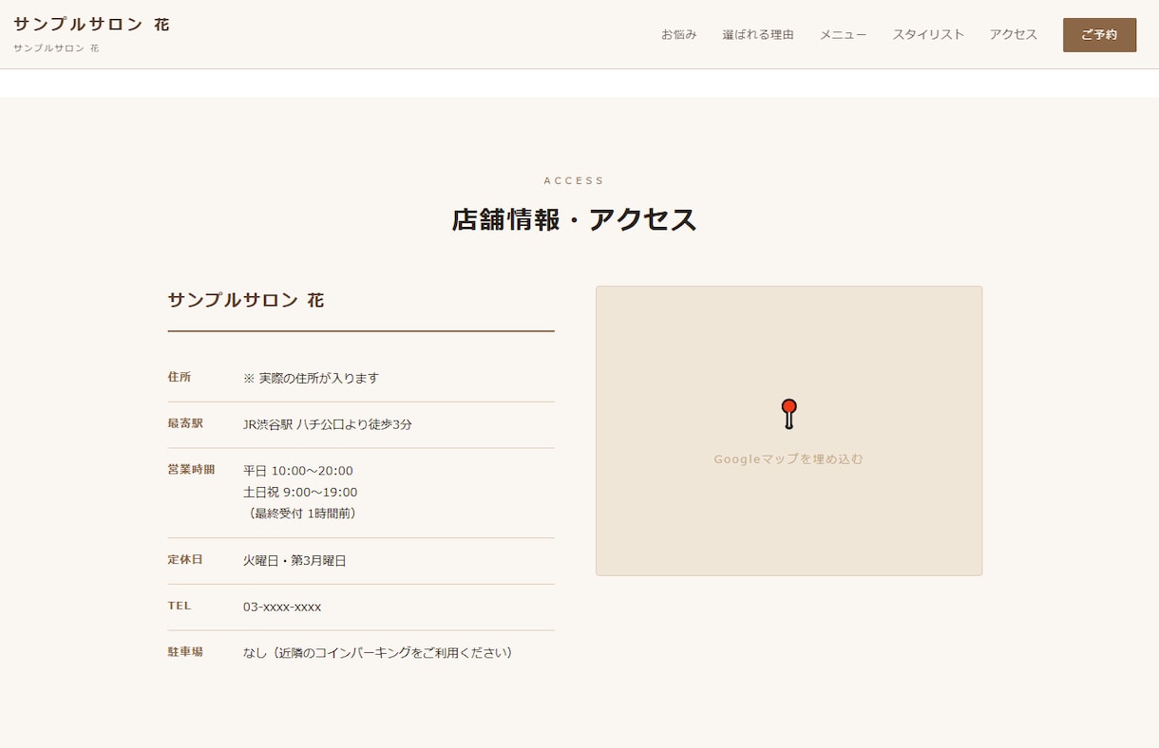1159x748 pixels.
Task: Click the （最終受付 1時間前） note
Action: [x=302, y=514]
